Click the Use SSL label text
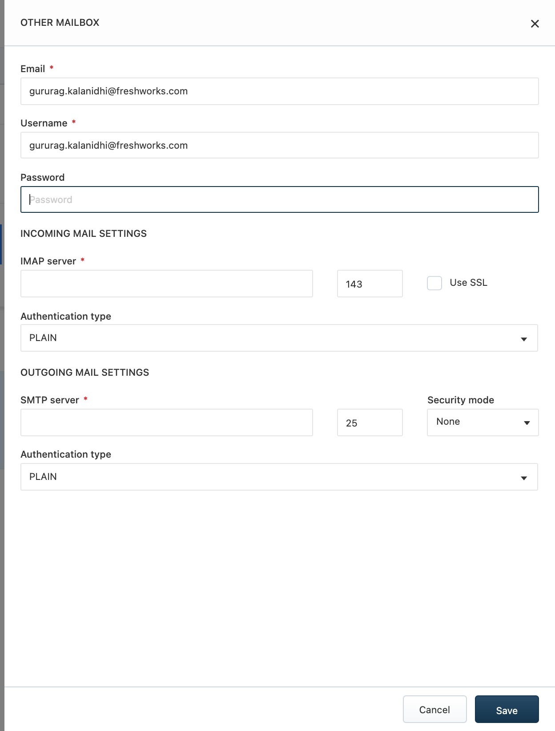This screenshot has height=731, width=555. (469, 283)
